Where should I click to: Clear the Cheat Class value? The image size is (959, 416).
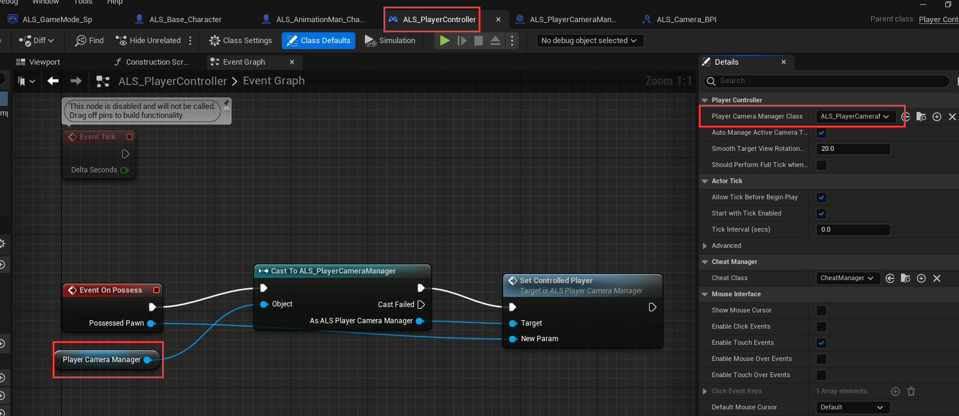tap(937, 278)
